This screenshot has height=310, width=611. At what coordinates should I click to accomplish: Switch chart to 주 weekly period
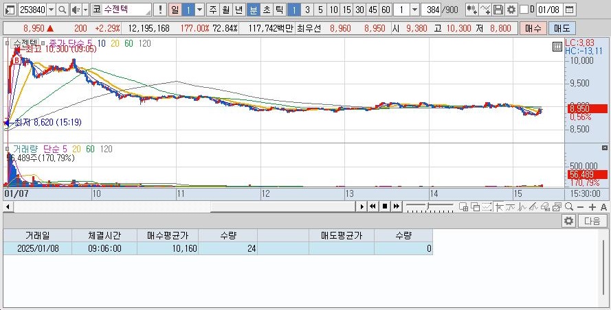coord(212,10)
